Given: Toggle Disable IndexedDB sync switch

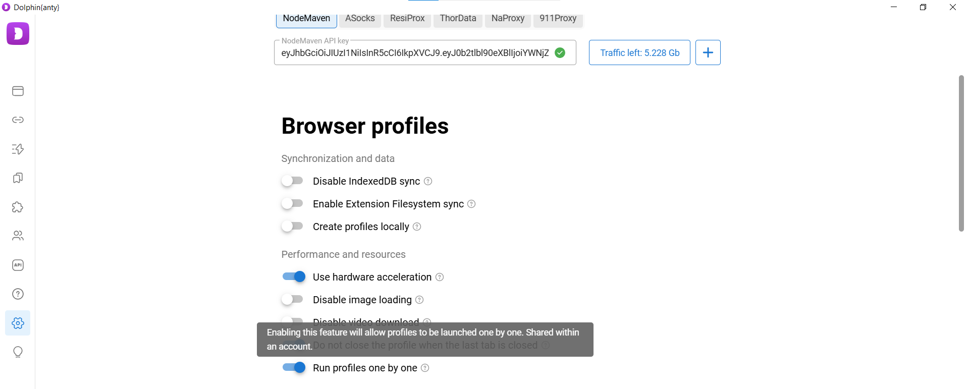Looking at the screenshot, I should [x=293, y=181].
